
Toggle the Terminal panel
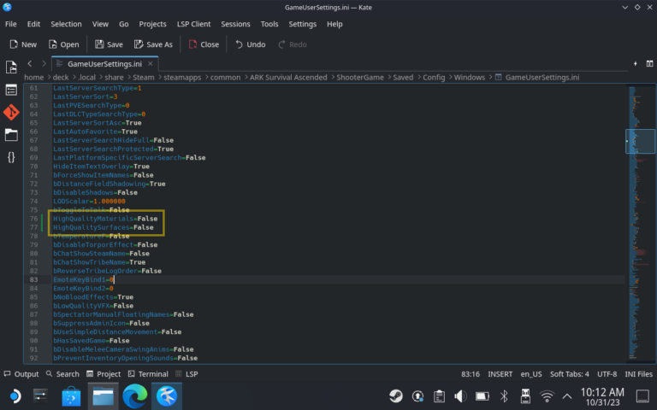147,374
